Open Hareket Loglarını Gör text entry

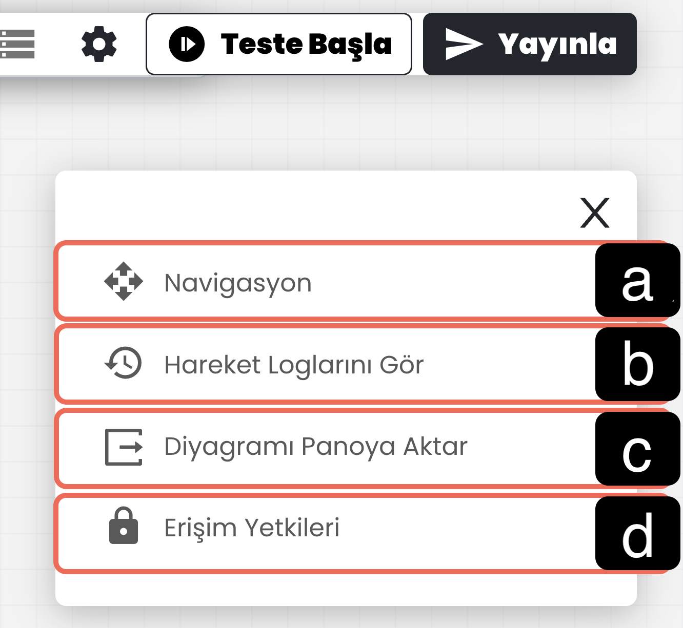click(294, 365)
